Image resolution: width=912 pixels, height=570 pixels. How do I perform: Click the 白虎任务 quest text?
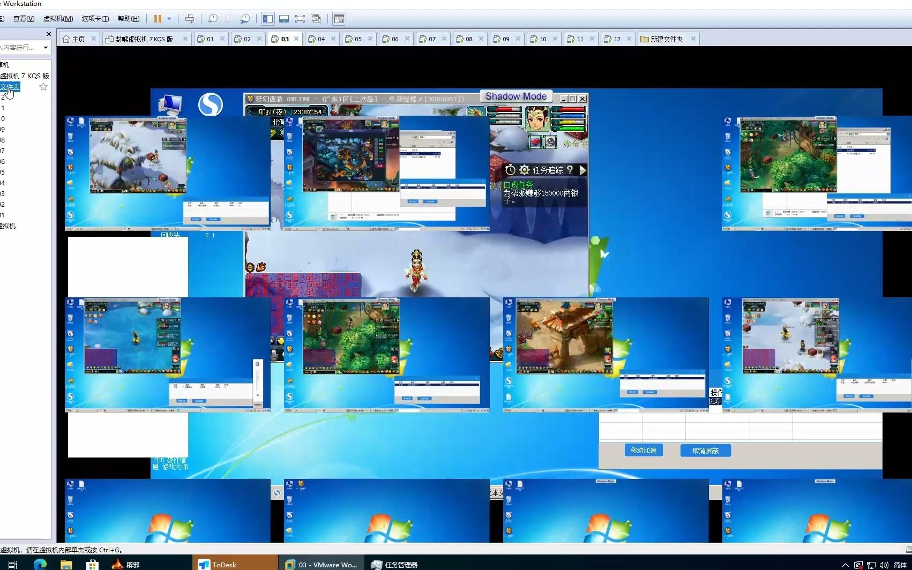click(518, 185)
